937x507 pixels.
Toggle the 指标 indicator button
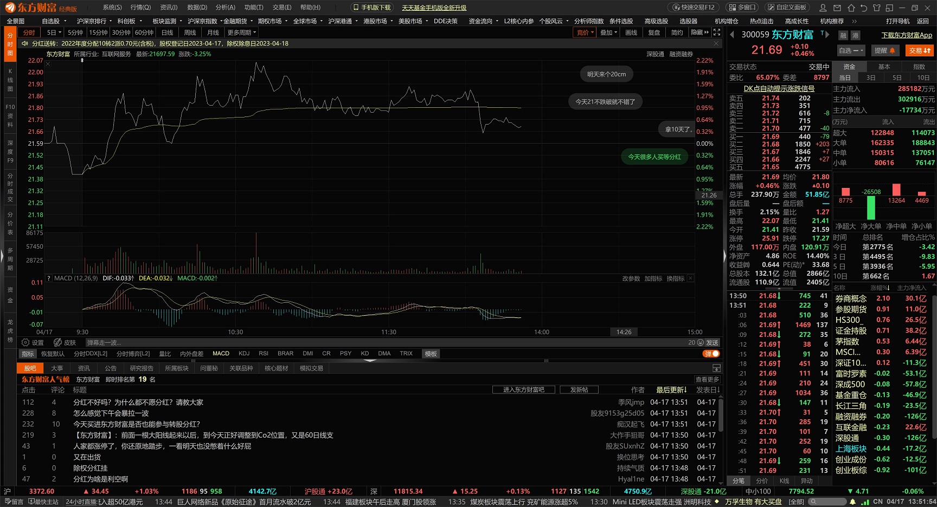tap(28, 354)
